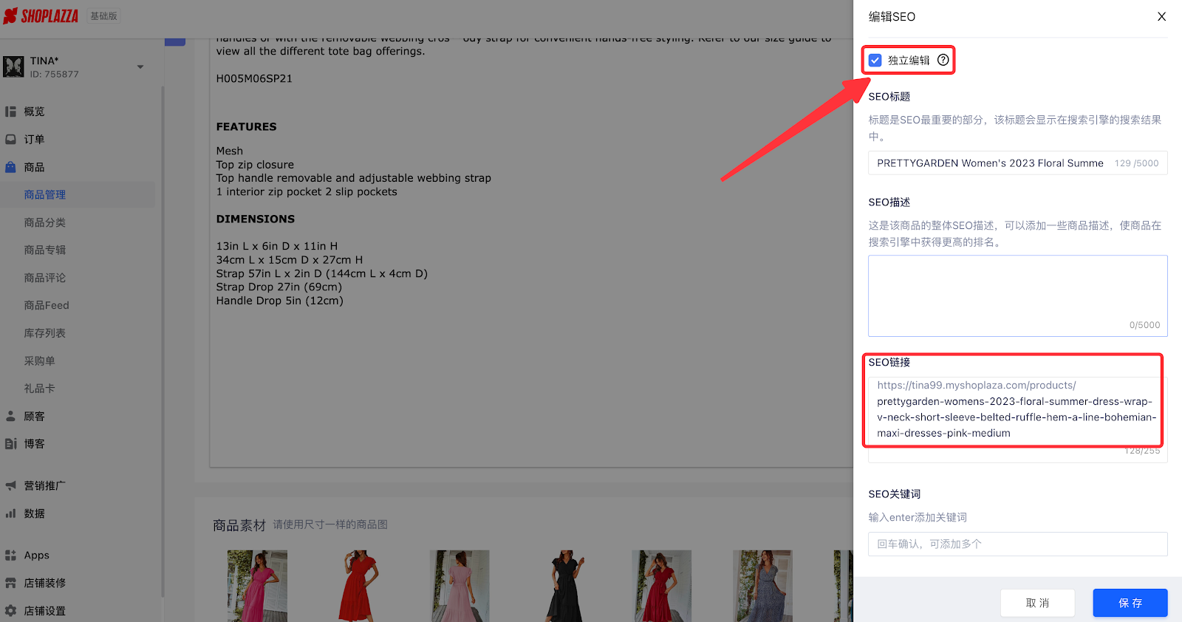
Task: Go to 库存列表 page
Action: point(44,333)
